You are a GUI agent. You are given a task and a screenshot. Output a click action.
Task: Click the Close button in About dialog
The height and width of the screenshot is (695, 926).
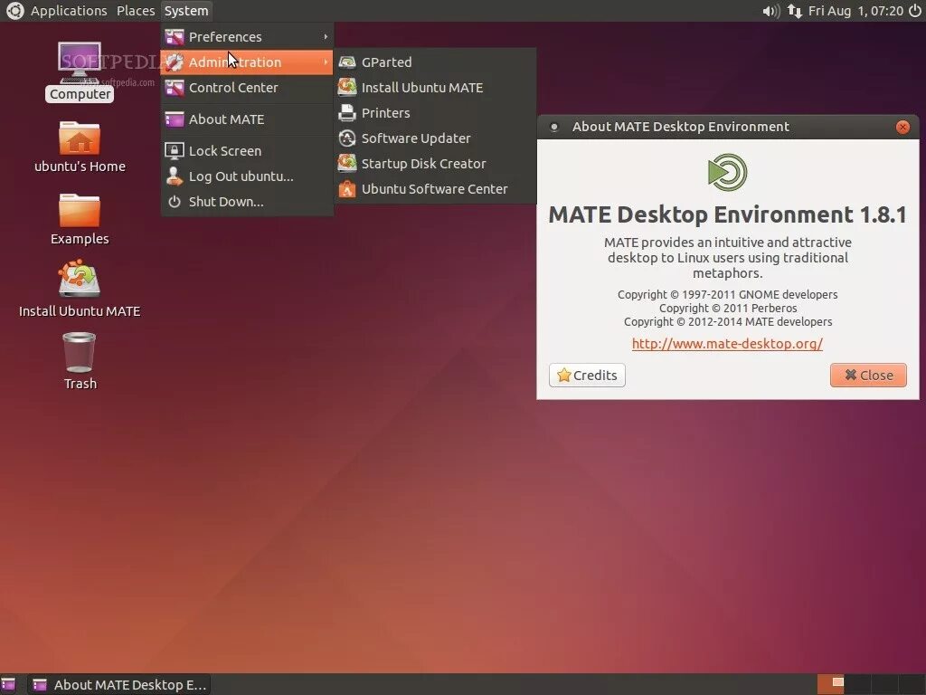[x=868, y=376]
